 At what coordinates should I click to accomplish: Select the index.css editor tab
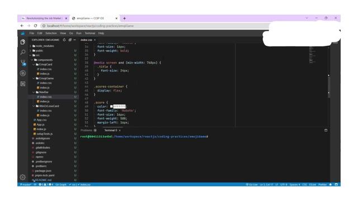coord(86,40)
